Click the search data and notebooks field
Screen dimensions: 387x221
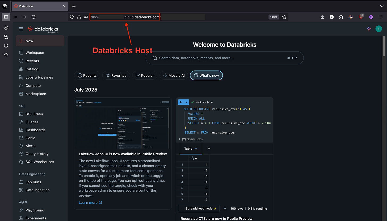225,58
